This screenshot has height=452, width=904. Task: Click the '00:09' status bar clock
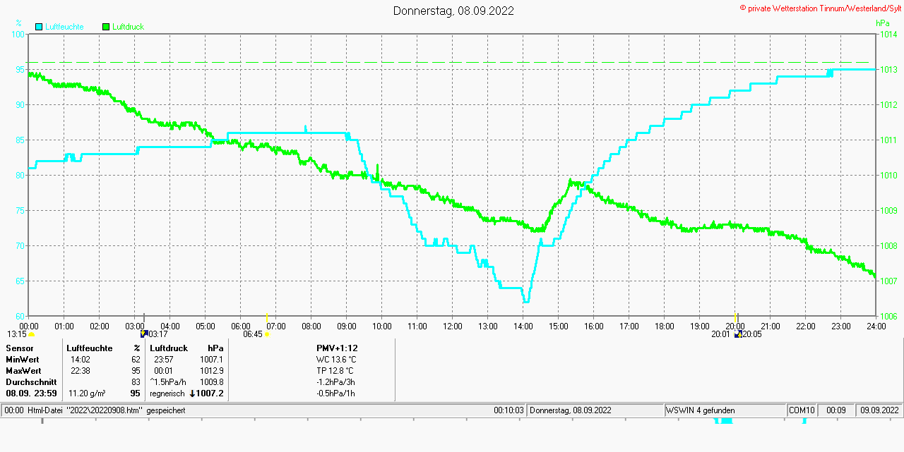point(836,410)
